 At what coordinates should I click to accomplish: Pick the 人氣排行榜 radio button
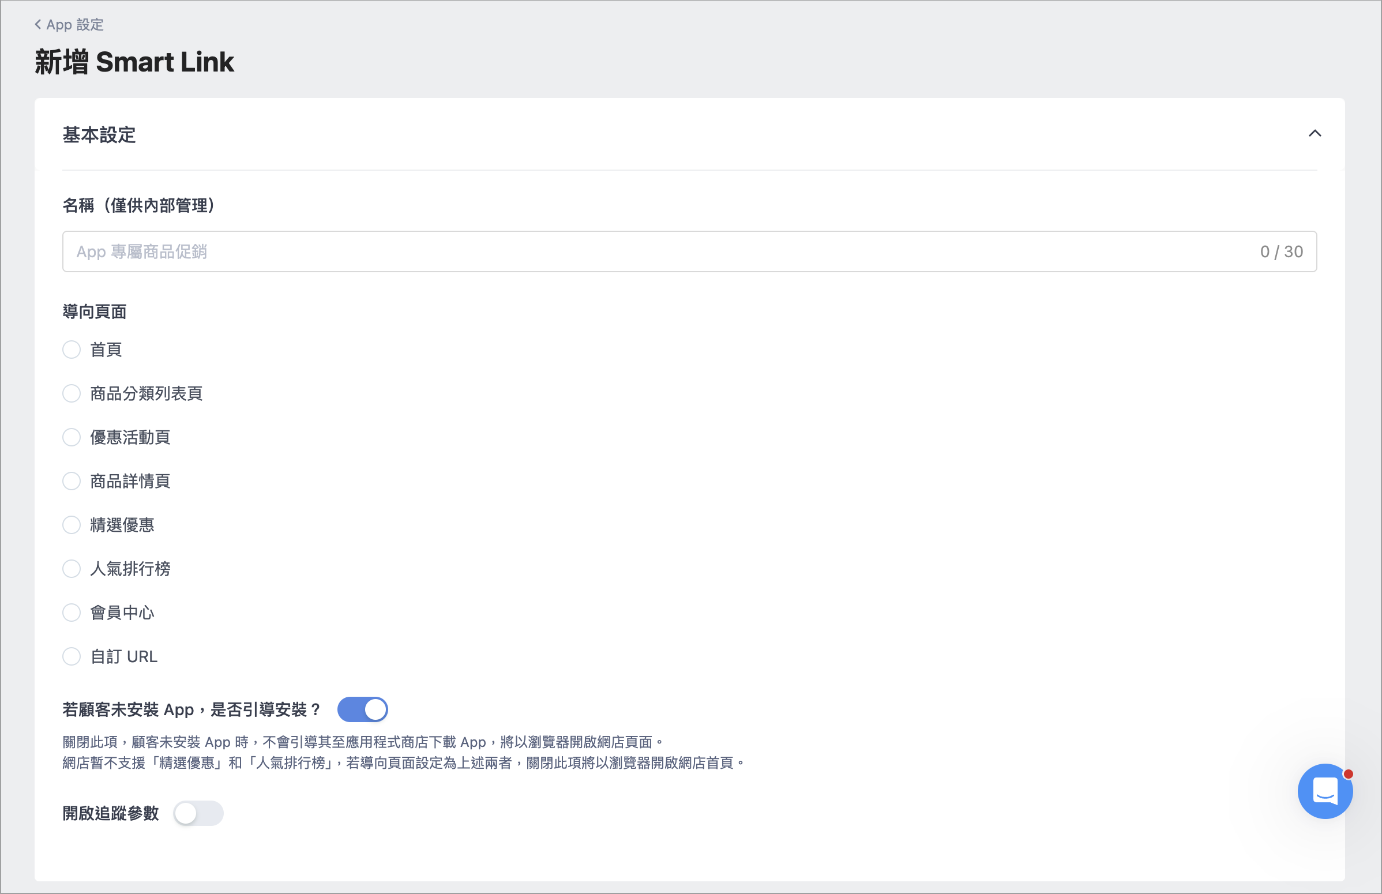click(x=72, y=569)
